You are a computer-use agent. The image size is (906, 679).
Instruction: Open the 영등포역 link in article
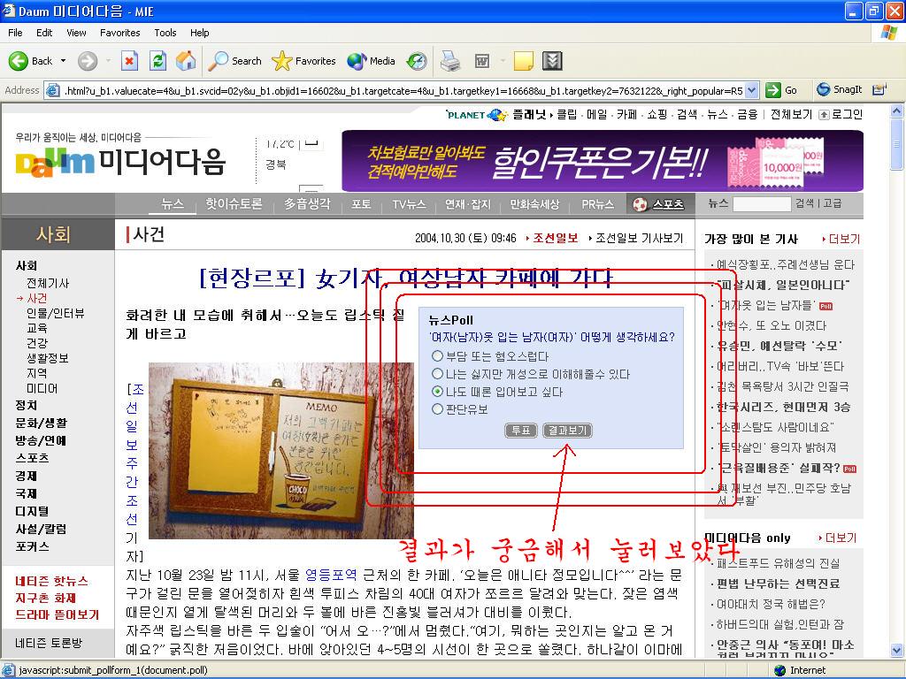click(331, 575)
